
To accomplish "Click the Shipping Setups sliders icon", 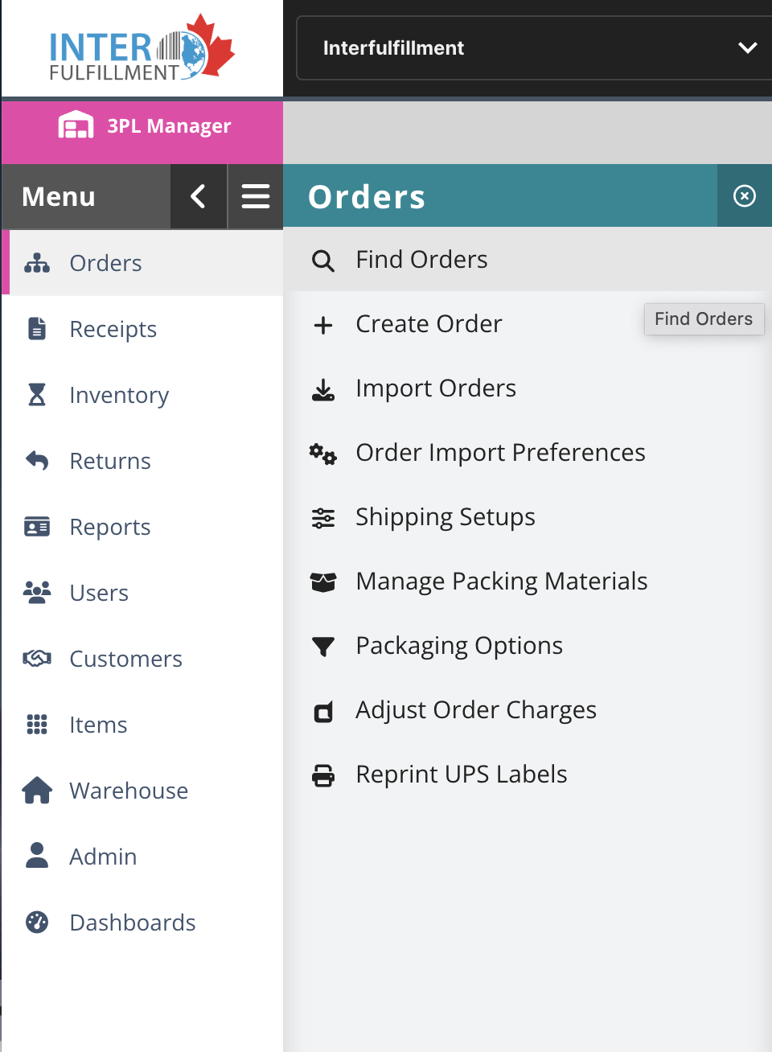I will 323,518.
